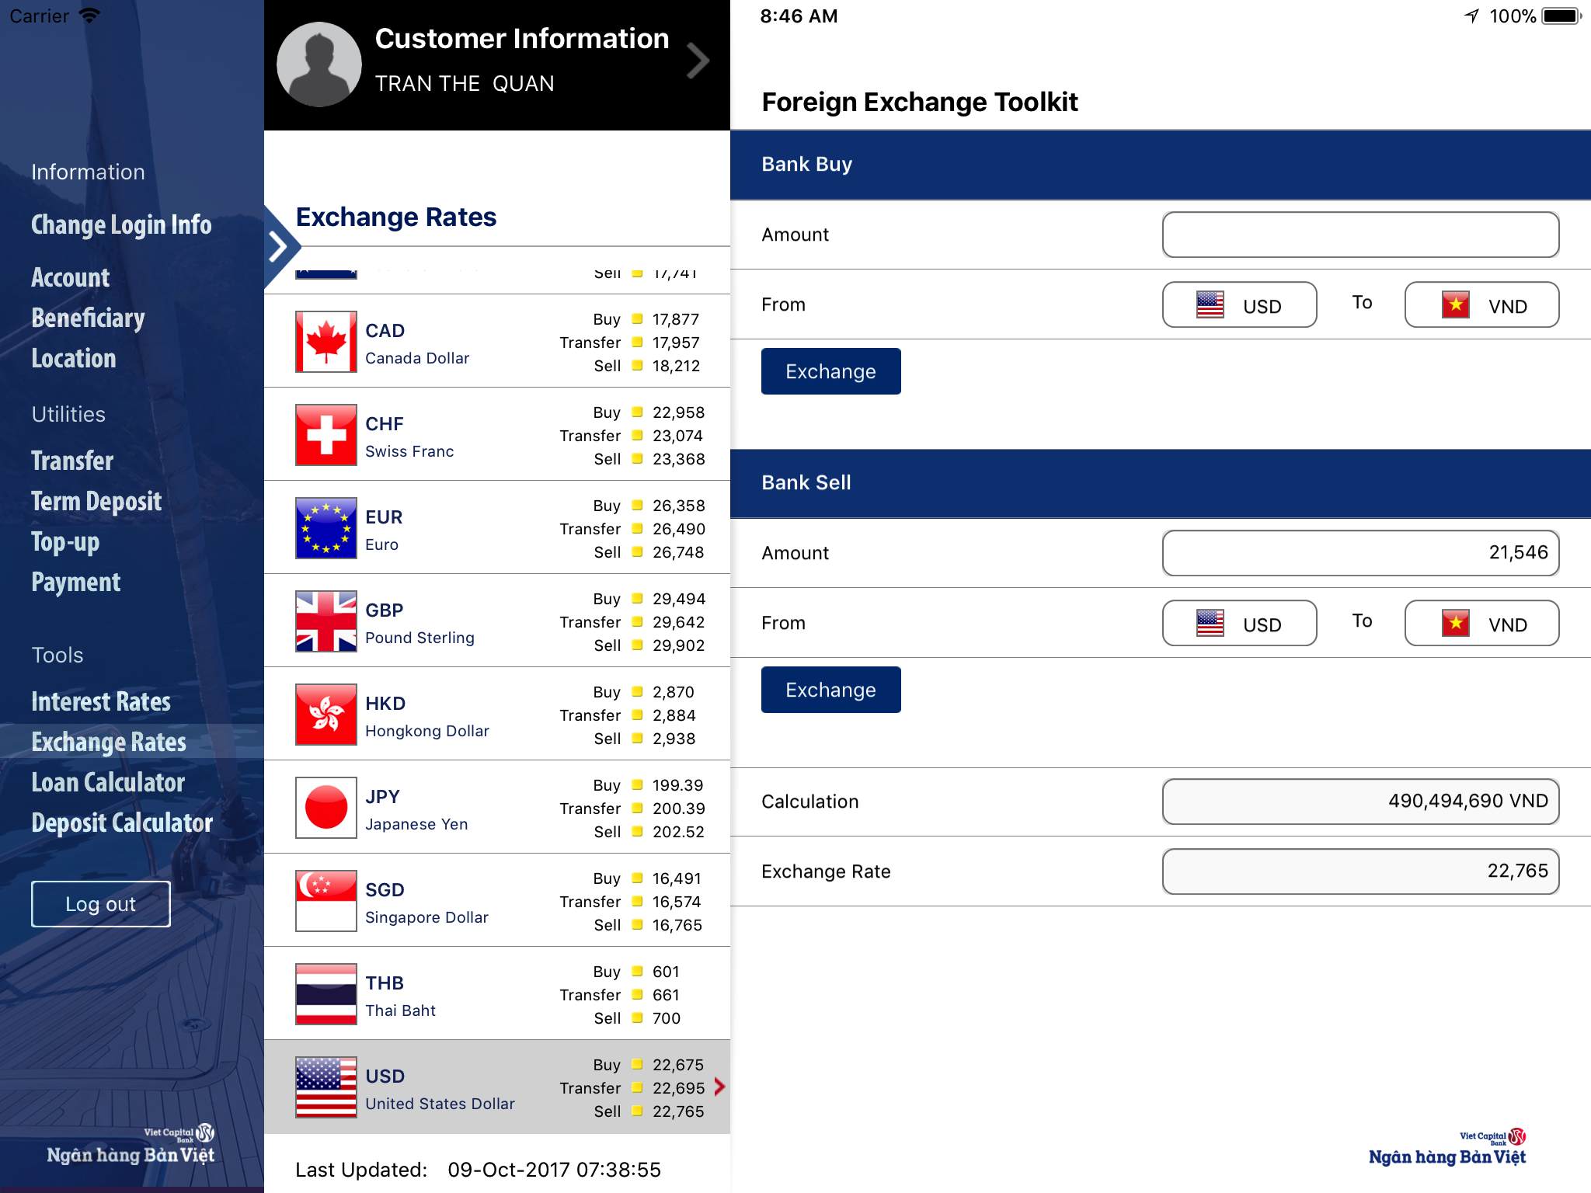Tap the Japanese Yen flag icon
Viewport: 1591px width, 1193px height.
click(326, 808)
